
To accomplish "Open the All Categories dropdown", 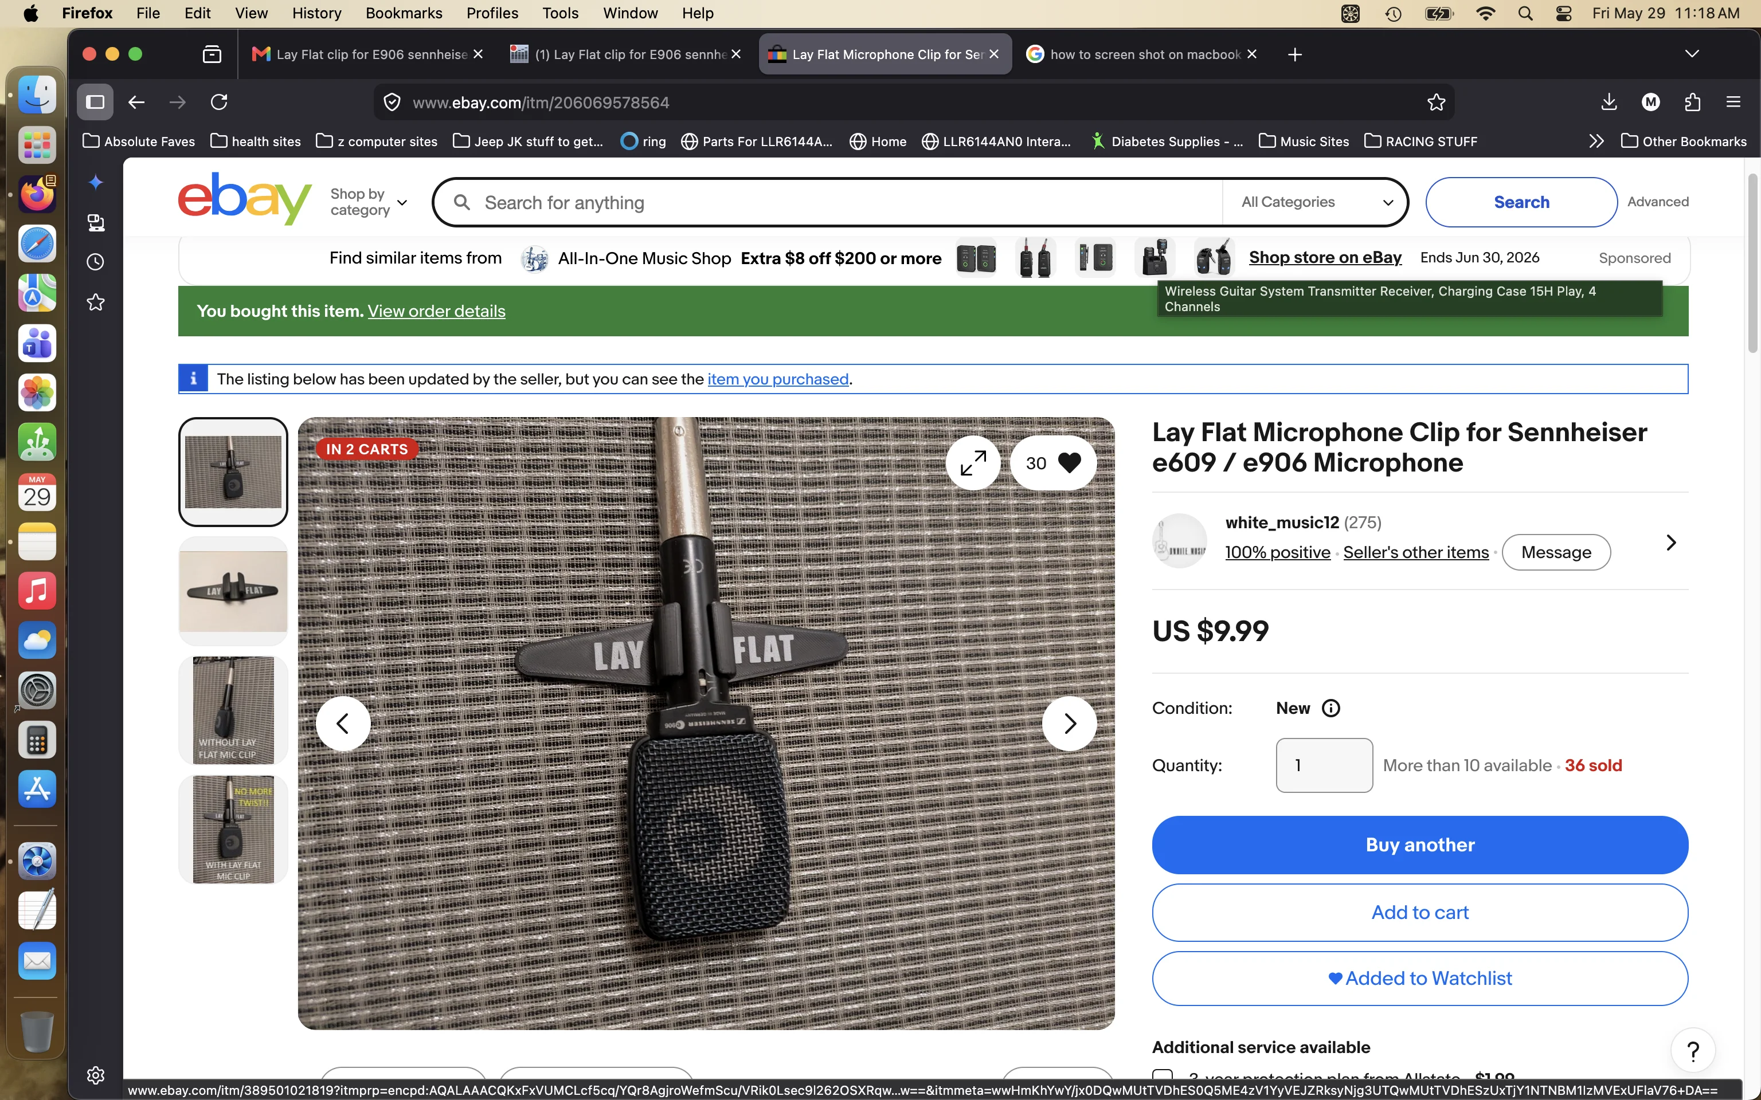I will pyautogui.click(x=1316, y=202).
